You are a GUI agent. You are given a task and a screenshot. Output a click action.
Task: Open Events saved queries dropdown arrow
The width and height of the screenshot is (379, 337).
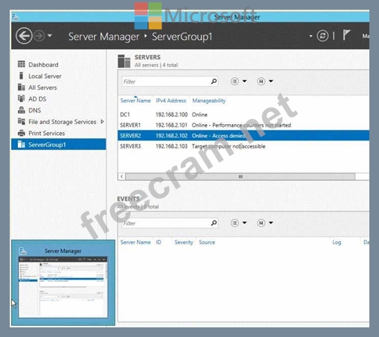point(271,223)
